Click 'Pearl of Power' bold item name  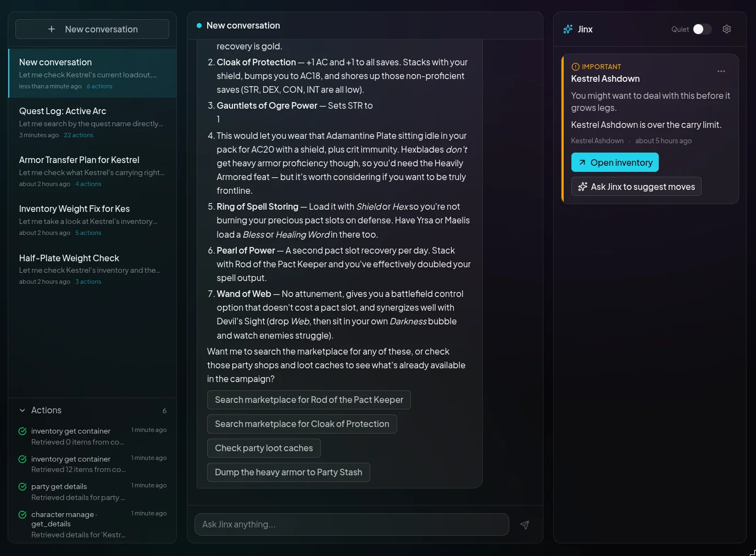tap(246, 250)
